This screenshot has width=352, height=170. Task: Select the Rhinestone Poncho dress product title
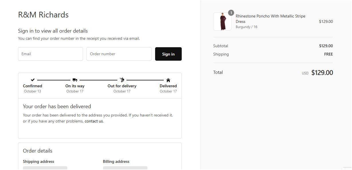click(x=270, y=19)
